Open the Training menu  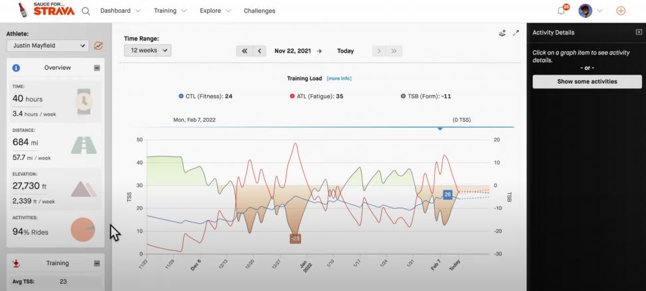coord(170,11)
